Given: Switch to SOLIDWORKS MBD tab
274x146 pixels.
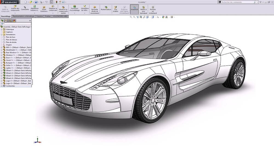Looking at the screenshot, I should [x=60, y=16].
